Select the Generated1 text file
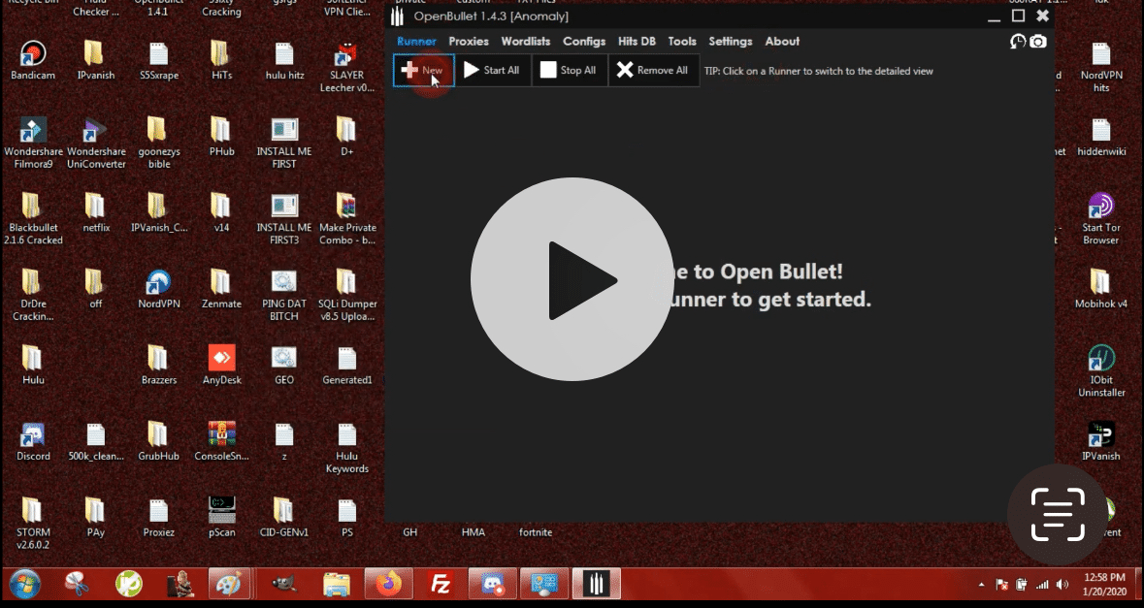The width and height of the screenshot is (1144, 608). [x=347, y=365]
